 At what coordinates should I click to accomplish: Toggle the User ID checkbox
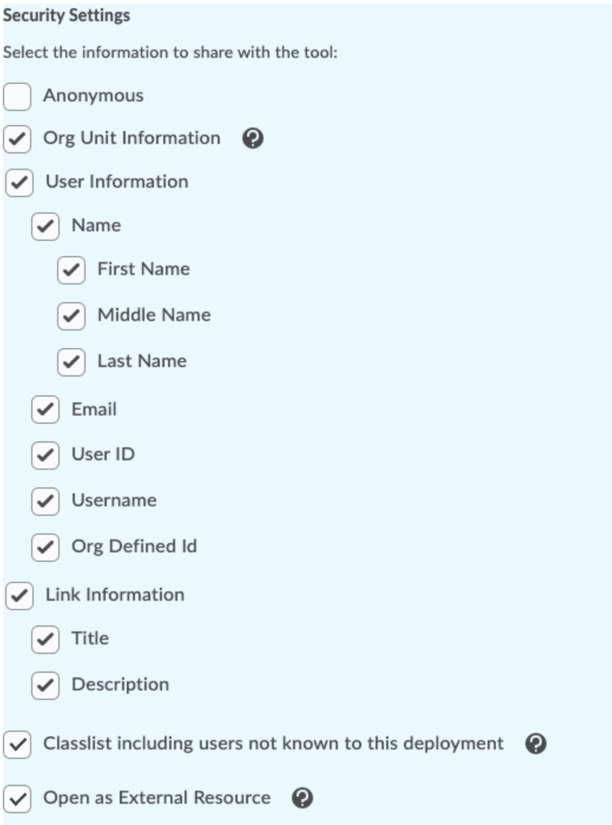pyautogui.click(x=45, y=455)
